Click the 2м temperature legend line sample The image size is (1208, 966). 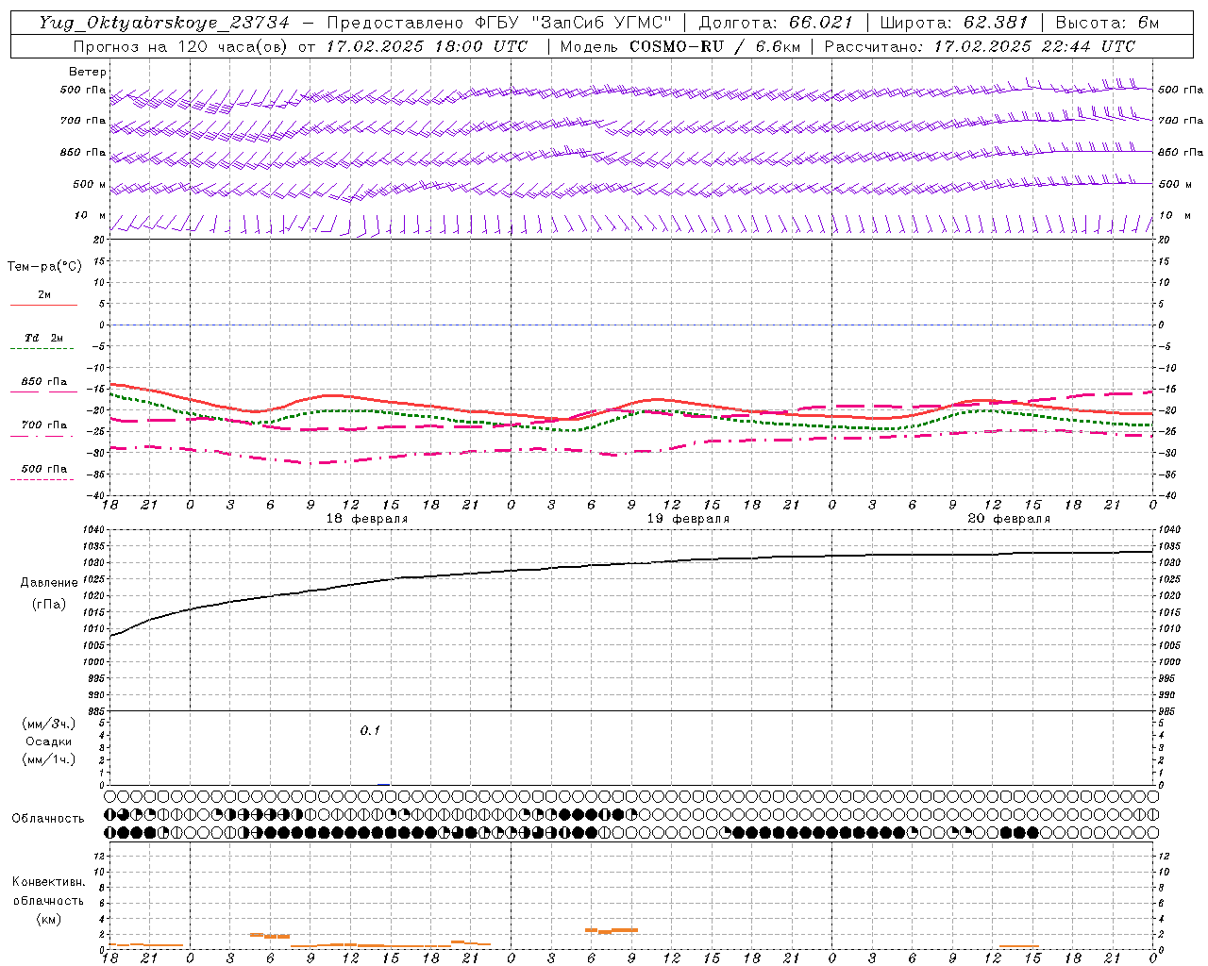(x=43, y=305)
